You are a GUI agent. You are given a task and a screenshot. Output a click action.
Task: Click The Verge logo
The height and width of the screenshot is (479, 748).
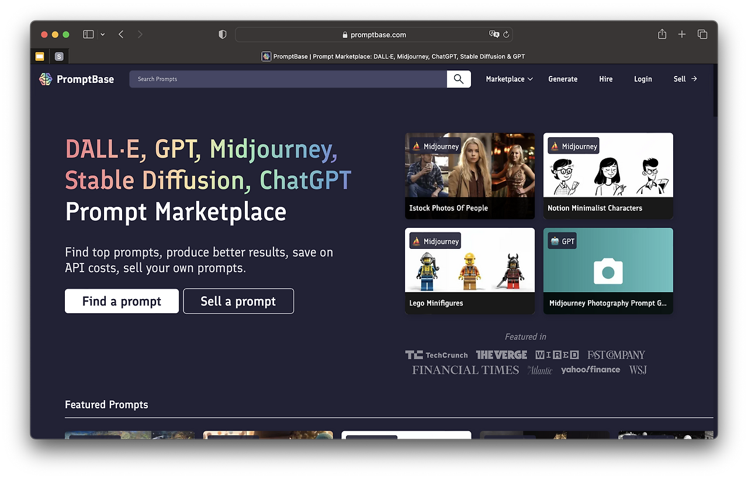501,355
